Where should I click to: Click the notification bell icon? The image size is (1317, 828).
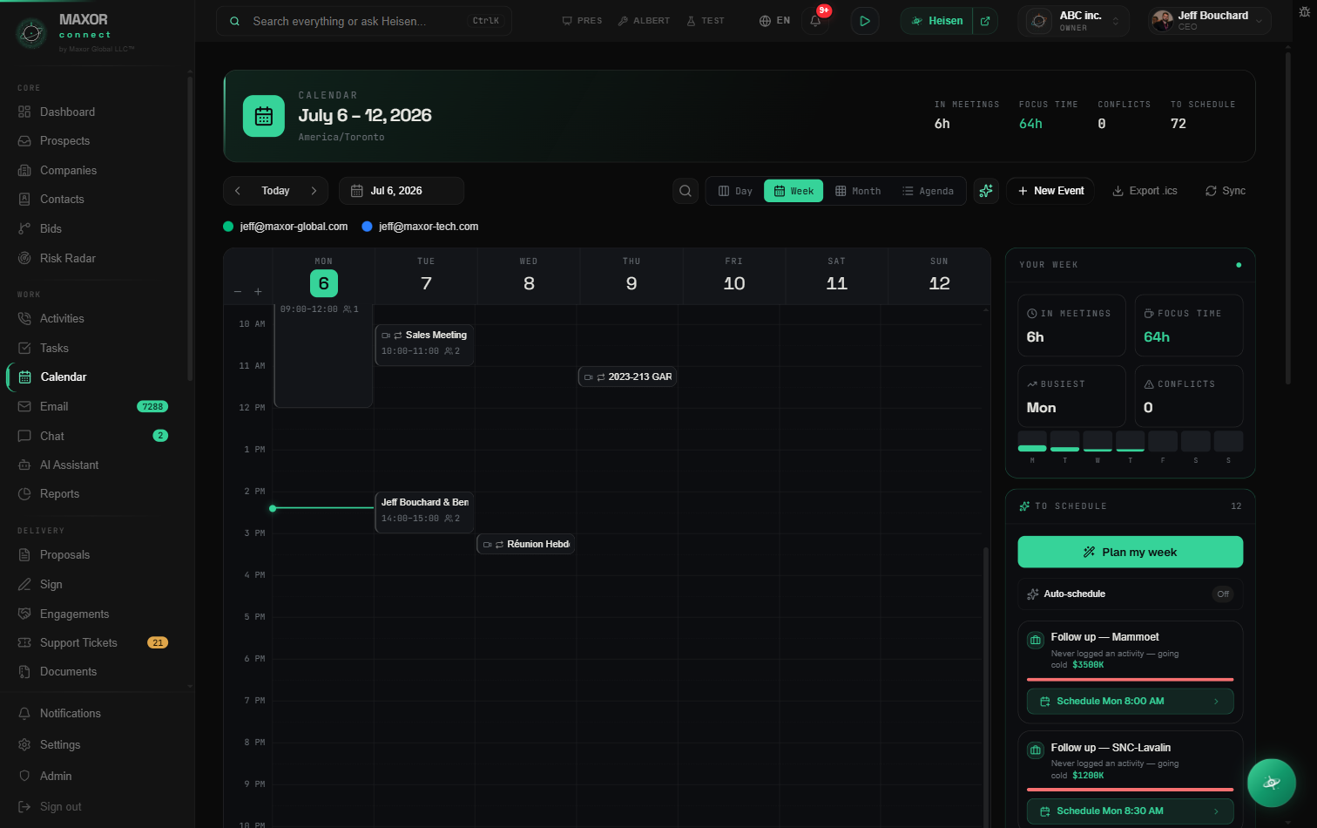(x=815, y=21)
